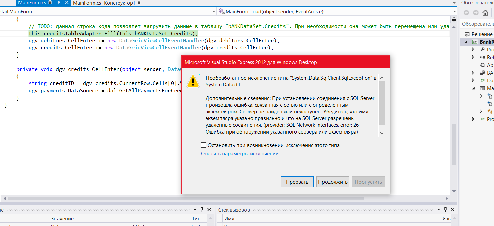Select the MainForm.cs code tab
Viewport: 494px width, 226px height.
click(32, 3)
